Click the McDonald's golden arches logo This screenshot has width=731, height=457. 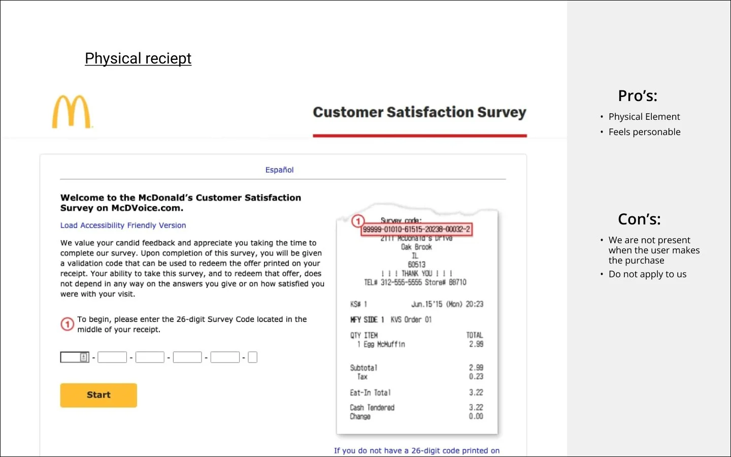(72, 112)
